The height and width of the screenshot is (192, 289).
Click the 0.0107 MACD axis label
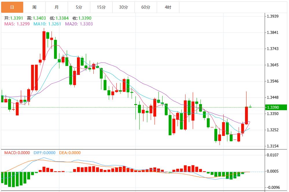pos(272,155)
